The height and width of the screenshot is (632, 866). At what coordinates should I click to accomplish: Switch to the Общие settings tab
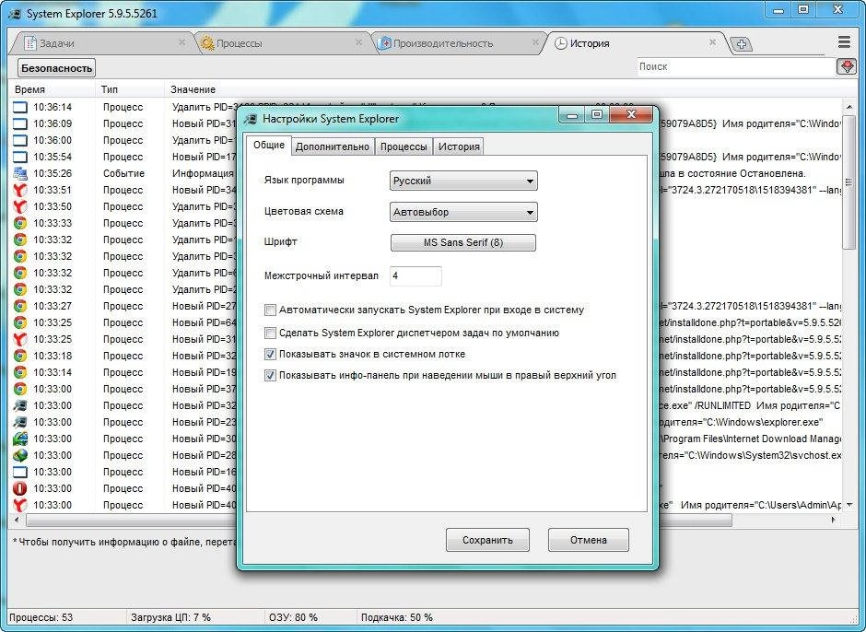(x=269, y=146)
